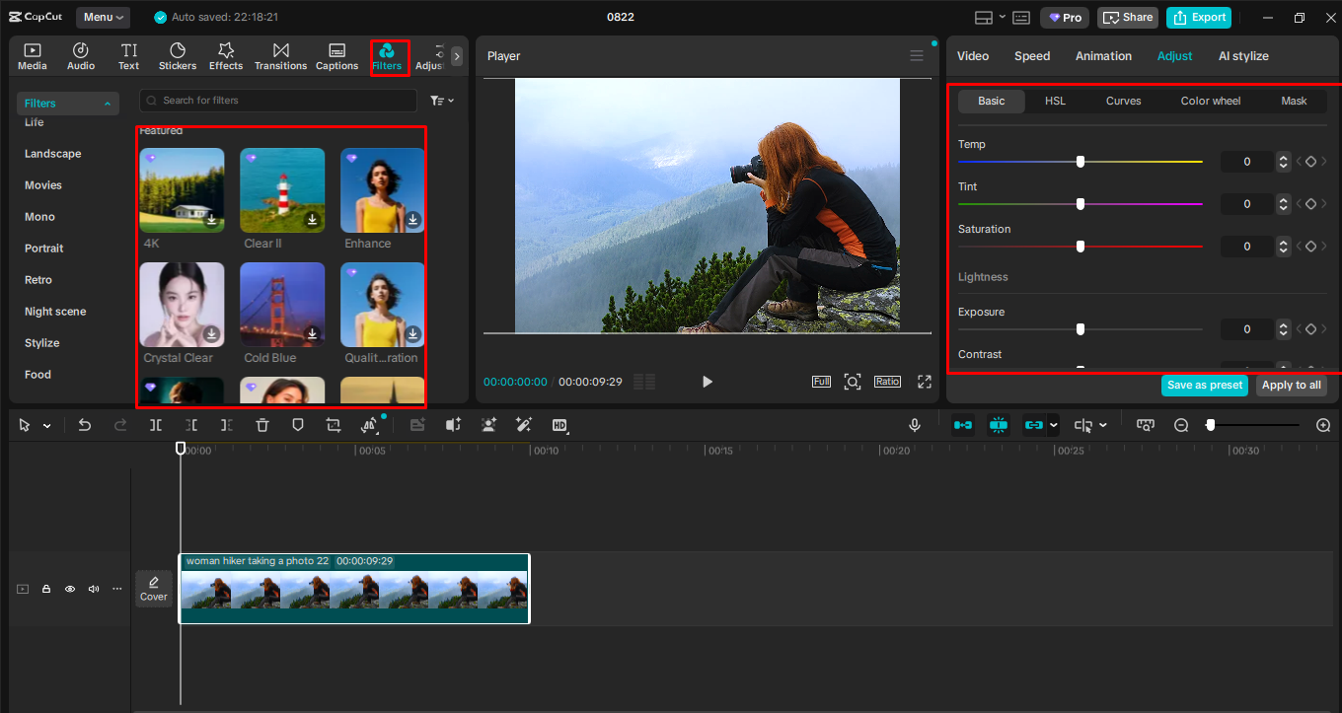The height and width of the screenshot is (713, 1342).
Task: Hide the video track with the eye toggle
Action: (69, 588)
